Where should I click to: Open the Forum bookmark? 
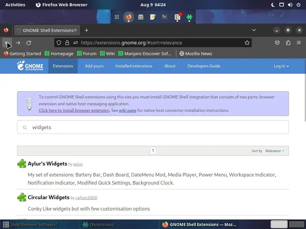(87, 54)
